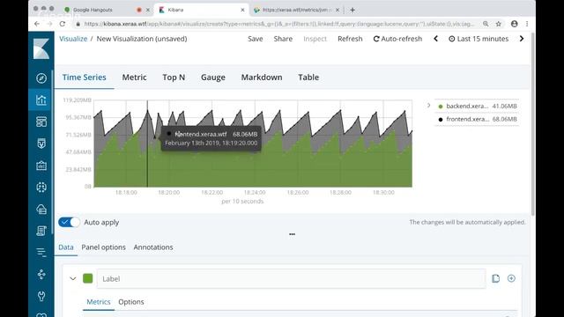
Task: Open Chrome three-dot menu
Action: point(527,24)
